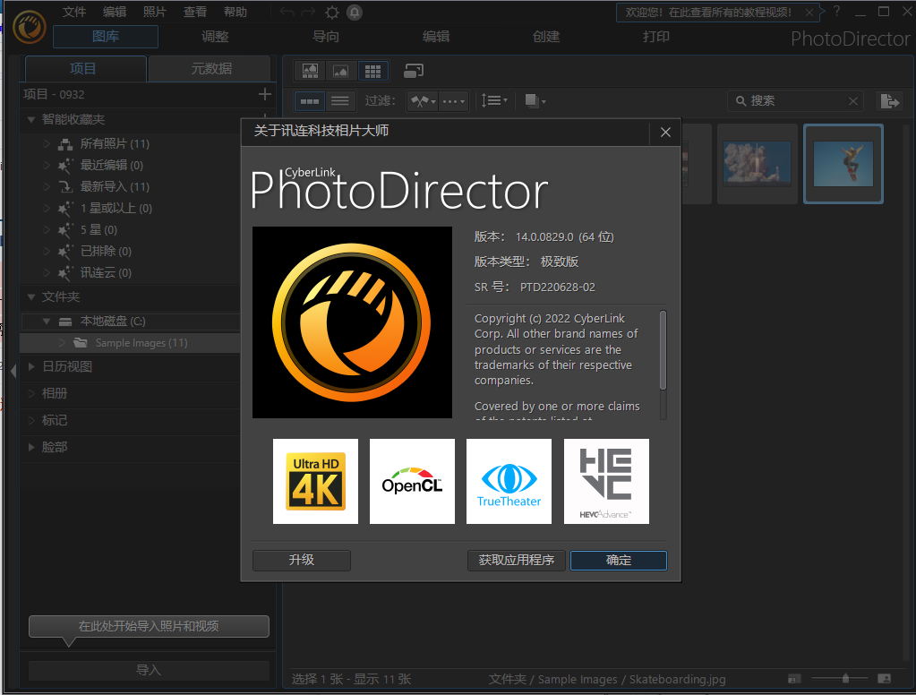Clear the search field with the X
The height and width of the screenshot is (695, 916).
(853, 101)
